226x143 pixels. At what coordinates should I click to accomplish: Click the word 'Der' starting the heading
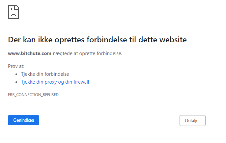coord(14,40)
